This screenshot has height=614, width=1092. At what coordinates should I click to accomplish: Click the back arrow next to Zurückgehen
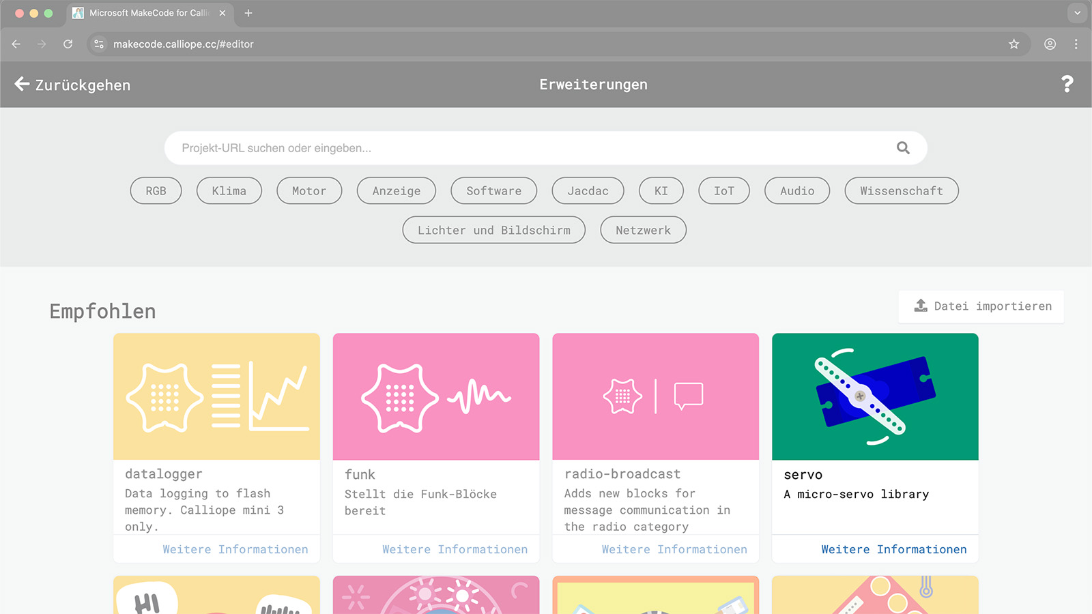[22, 84]
